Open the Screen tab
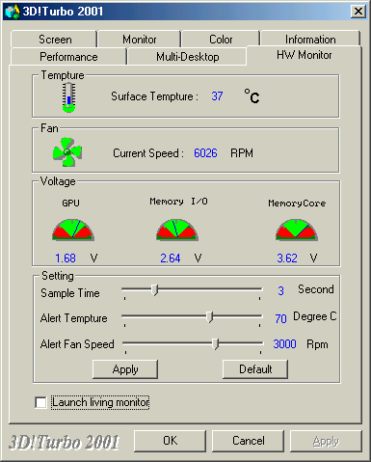Screen dimensions: 371x462 [x=54, y=40]
